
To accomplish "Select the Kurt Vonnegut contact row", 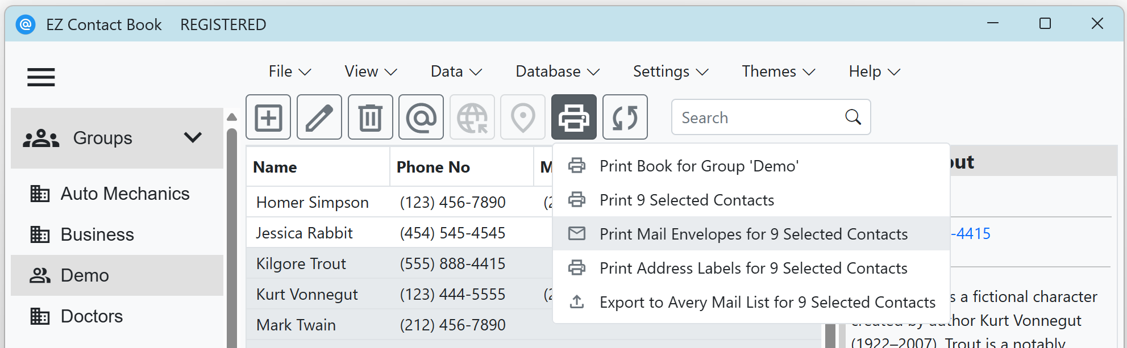I will tap(400, 294).
